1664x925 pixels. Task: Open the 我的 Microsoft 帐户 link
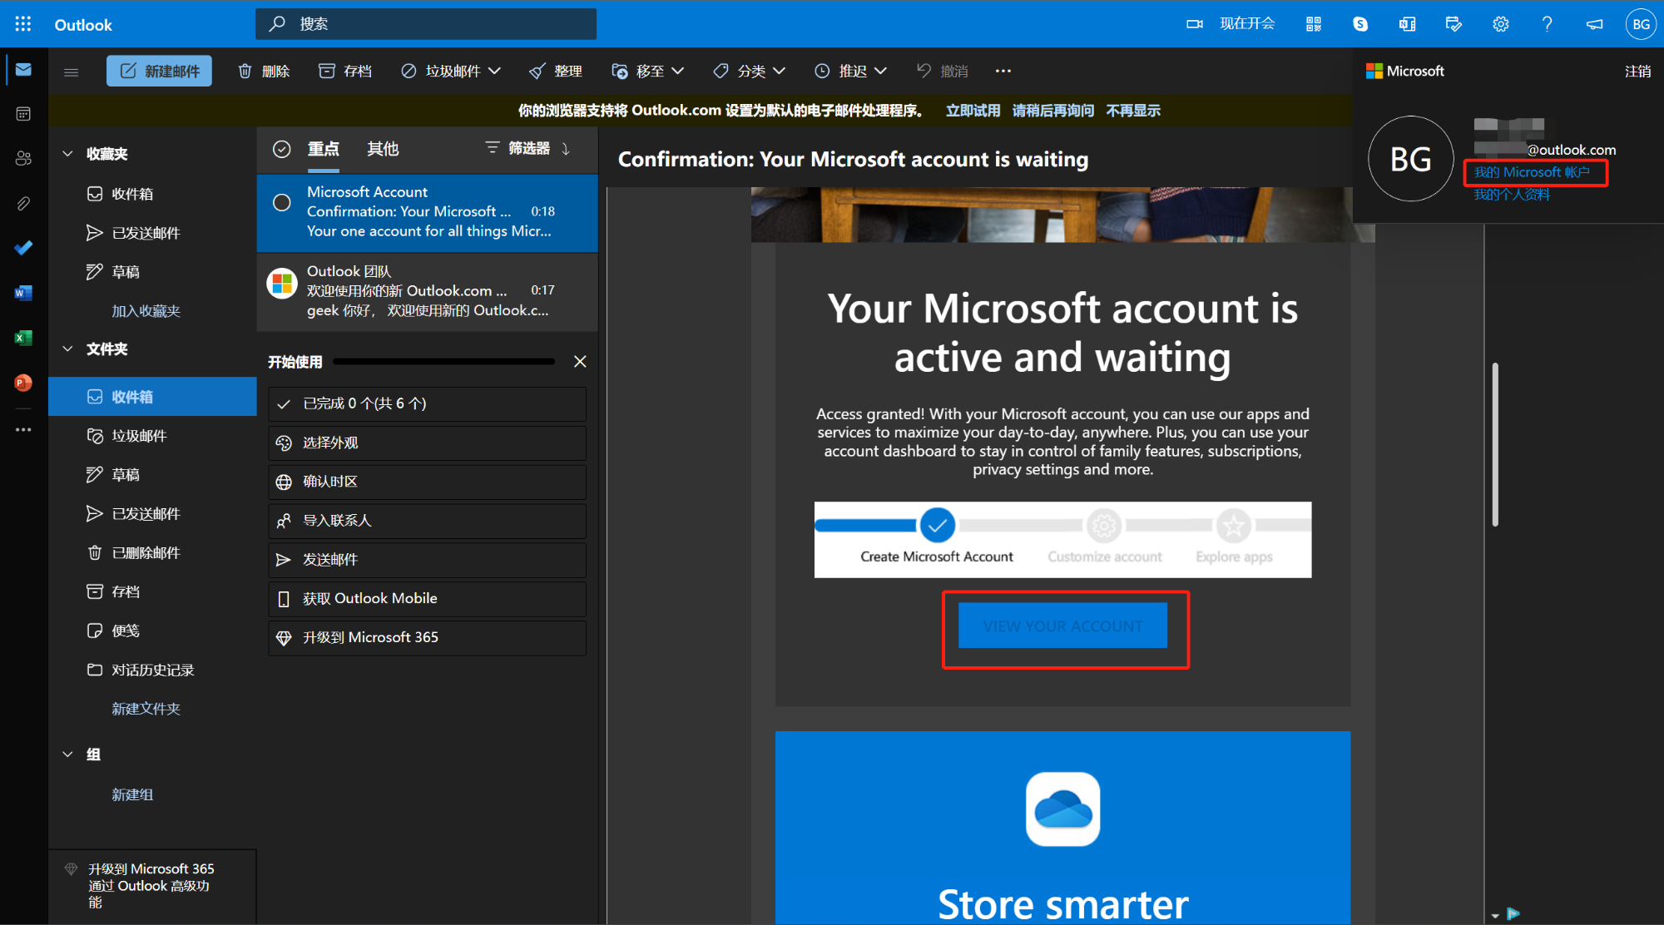tap(1532, 172)
